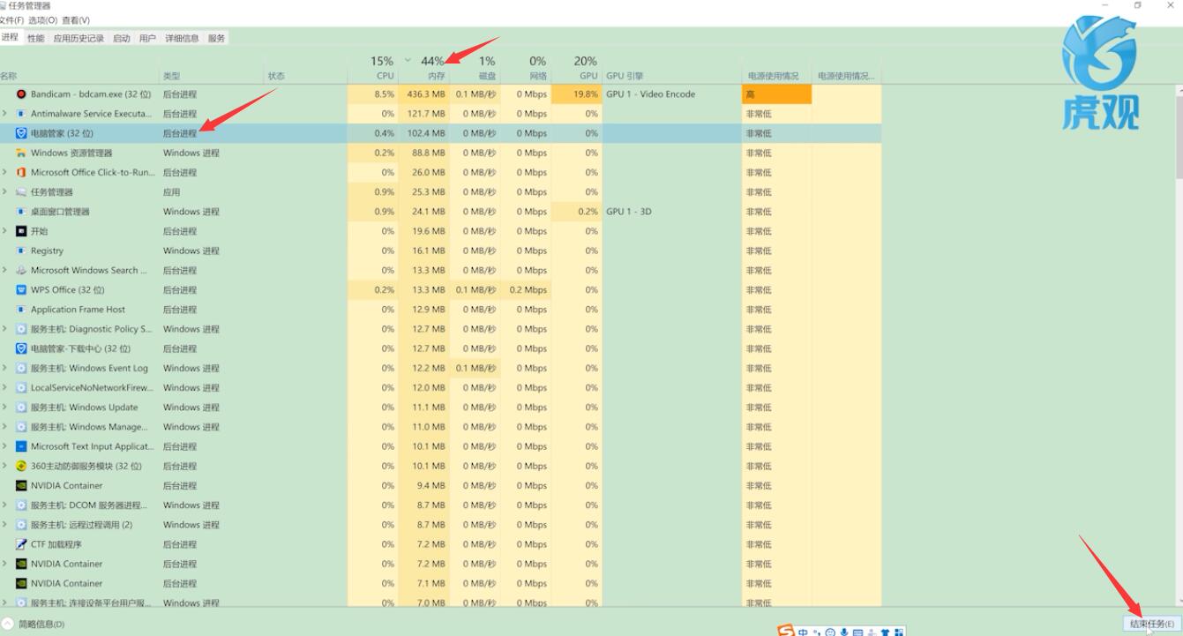Click the Sogou S logo icon
The width and height of the screenshot is (1183, 636).
(x=786, y=631)
